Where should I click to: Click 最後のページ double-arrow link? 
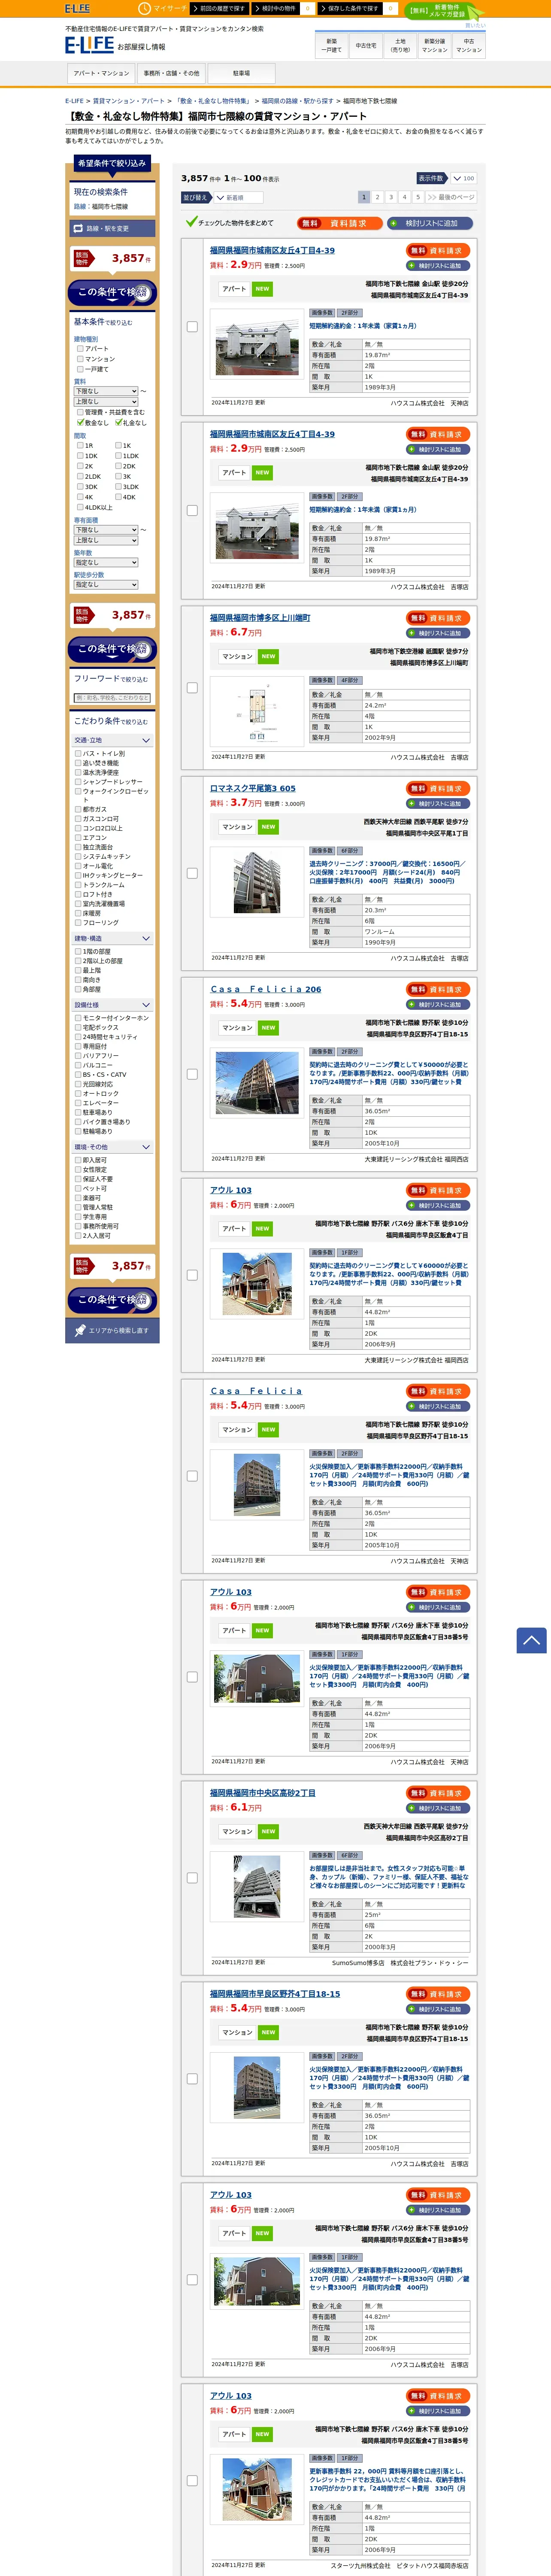451,197
